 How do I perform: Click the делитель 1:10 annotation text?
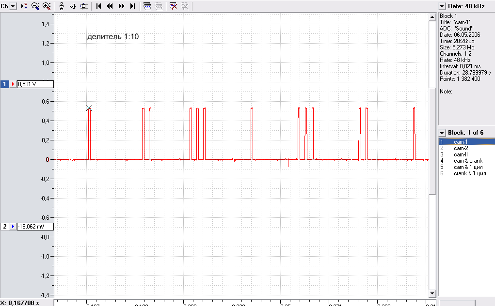[113, 37]
